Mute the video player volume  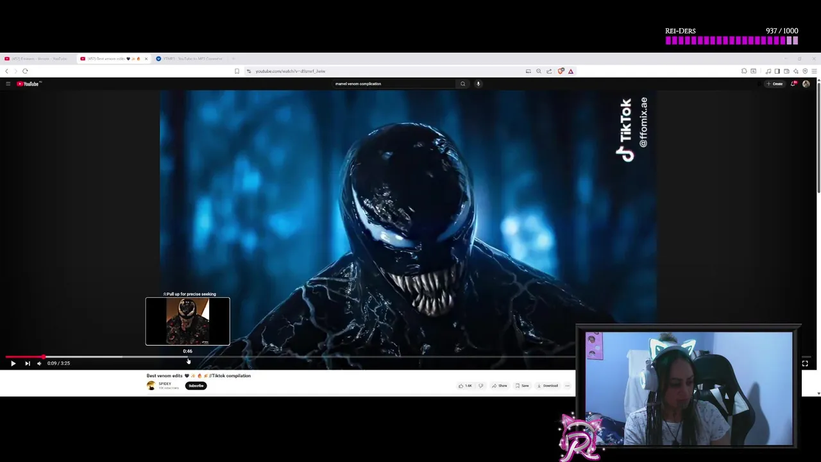tap(39, 363)
